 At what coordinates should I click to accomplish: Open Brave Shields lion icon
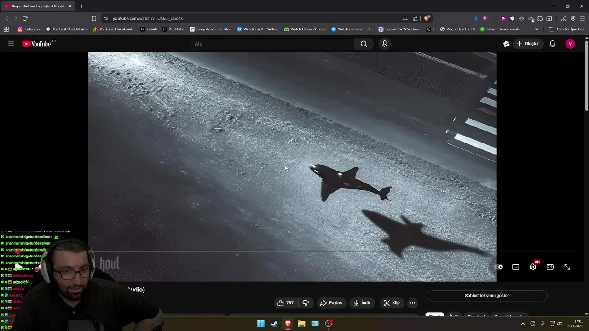coord(427,18)
